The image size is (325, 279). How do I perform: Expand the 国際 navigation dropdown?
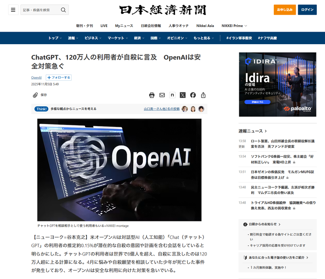tap(156, 38)
